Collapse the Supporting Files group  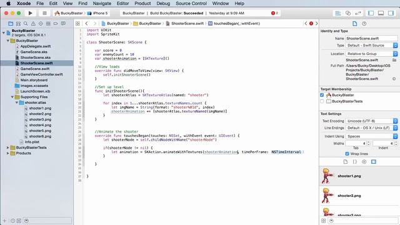pos(12,97)
